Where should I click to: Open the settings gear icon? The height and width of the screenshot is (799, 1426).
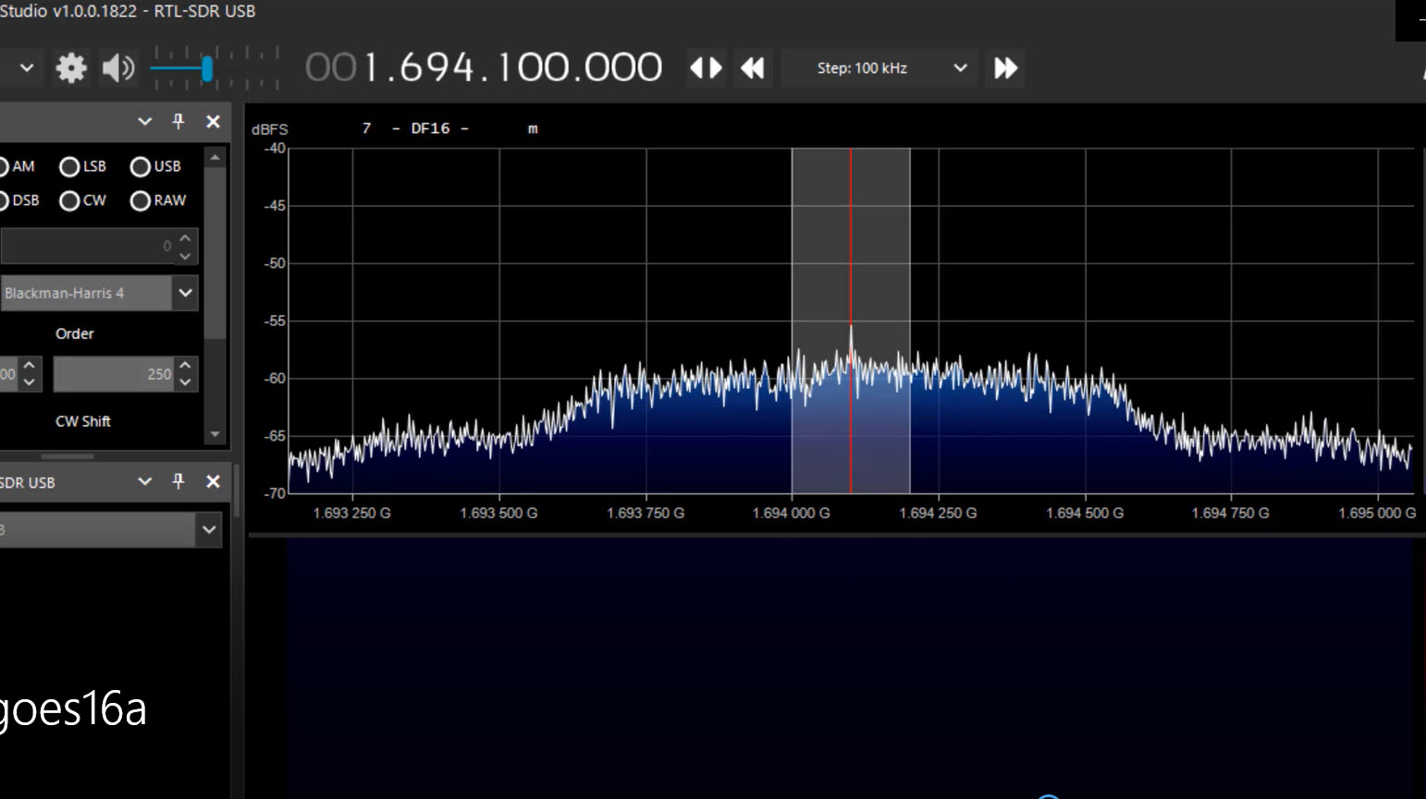tap(71, 67)
